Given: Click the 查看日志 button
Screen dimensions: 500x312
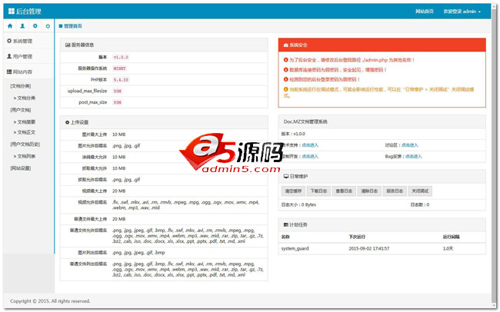Looking at the screenshot, I should (x=344, y=191).
